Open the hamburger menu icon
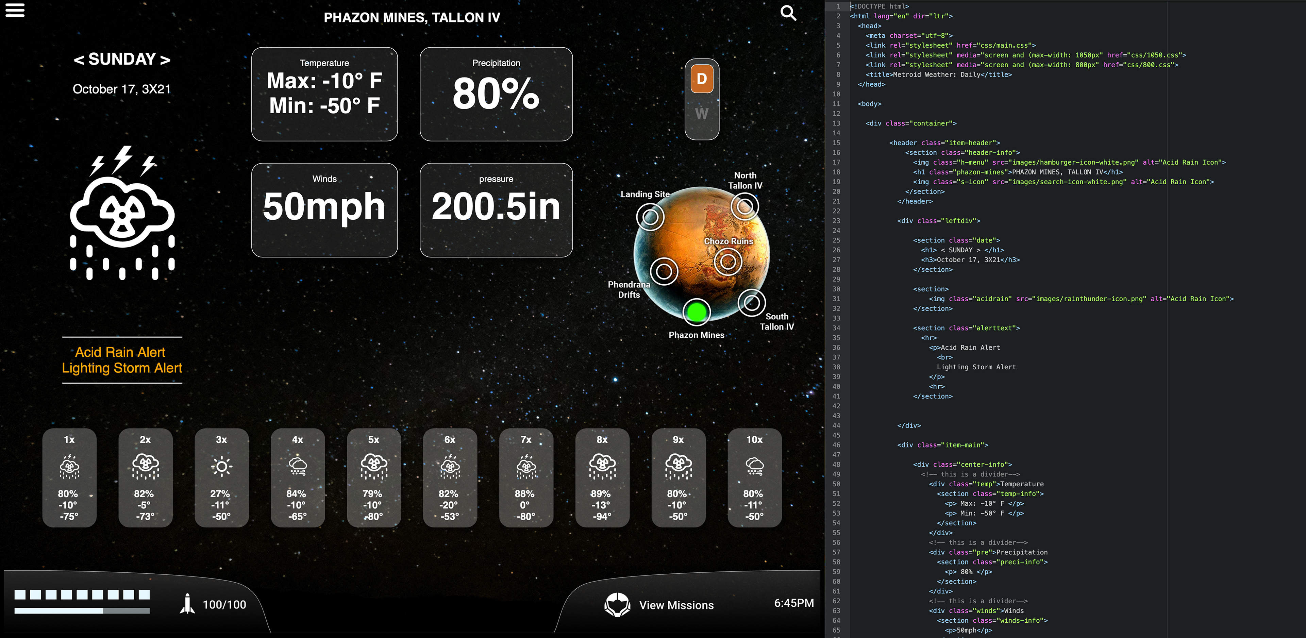Image resolution: width=1306 pixels, height=638 pixels. coord(15,10)
